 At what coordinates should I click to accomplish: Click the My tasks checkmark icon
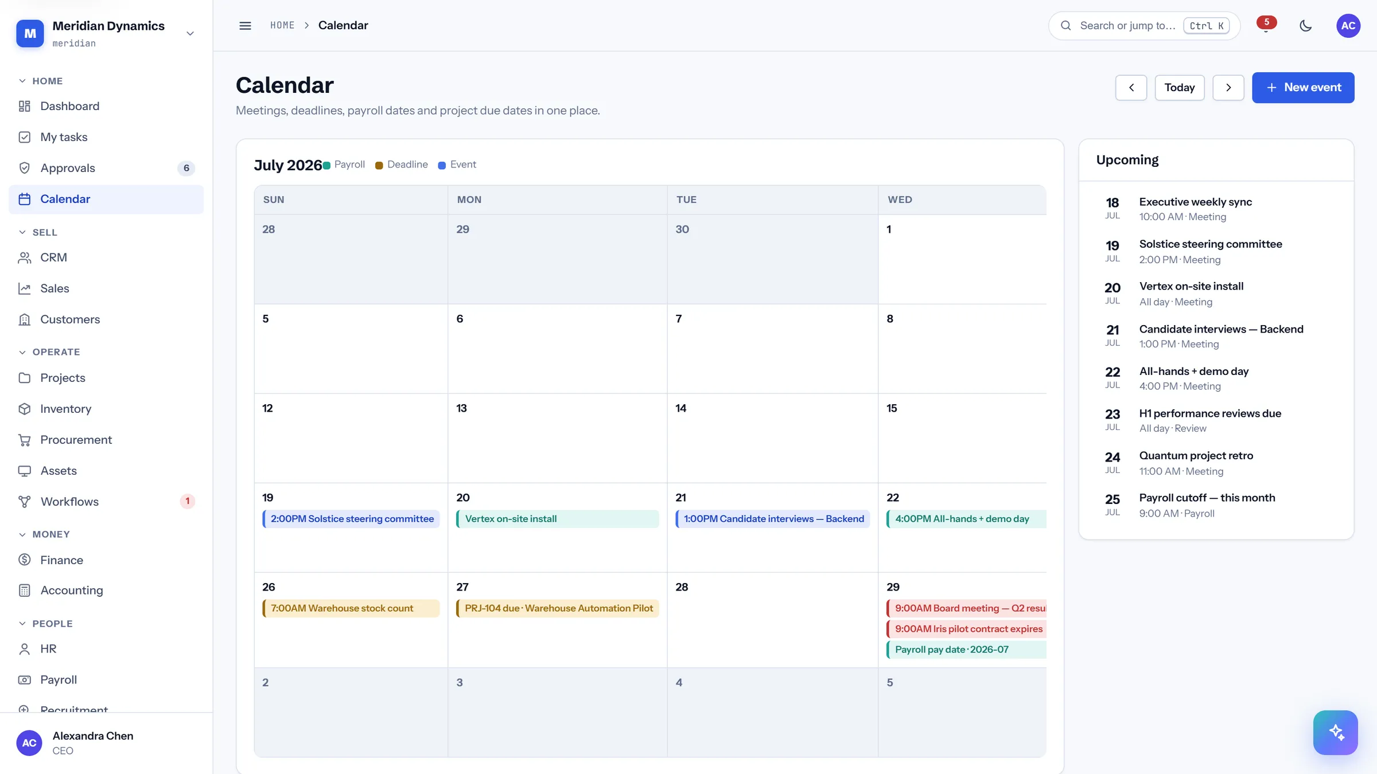pyautogui.click(x=24, y=137)
